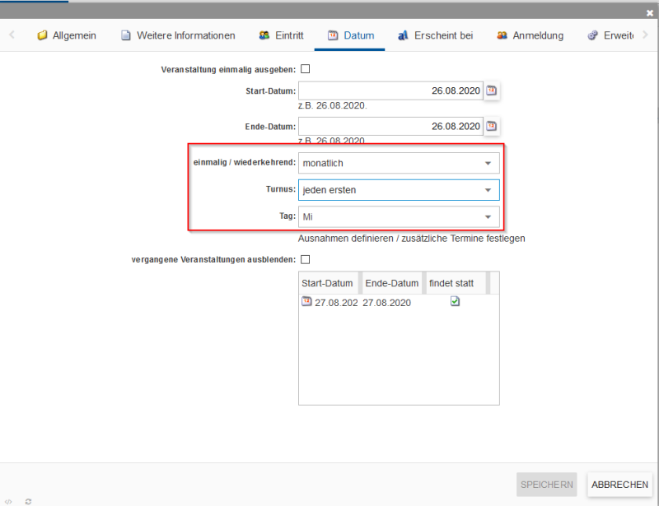659x506 pixels.
Task: Open the Ende-Datum calendar picker icon
Action: coord(492,126)
